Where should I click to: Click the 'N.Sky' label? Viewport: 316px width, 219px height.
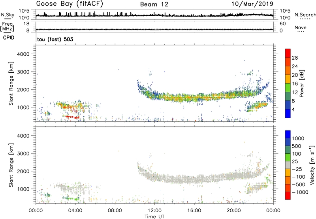tap(8, 15)
